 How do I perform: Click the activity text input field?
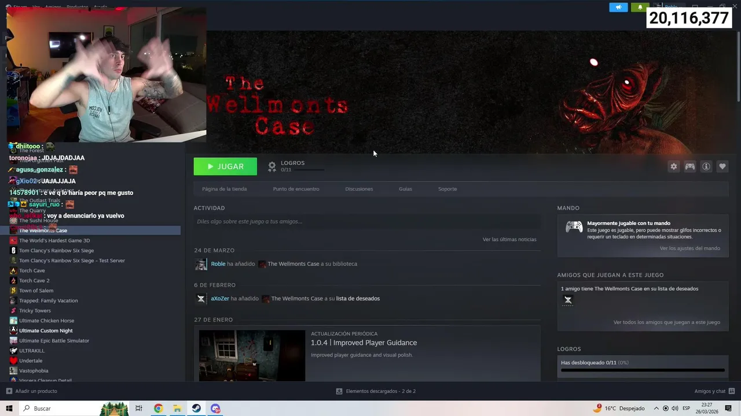(x=367, y=221)
